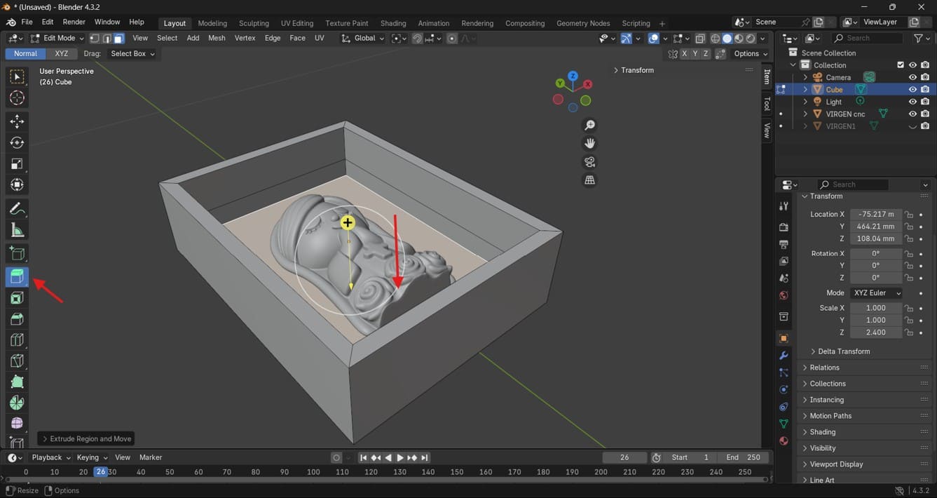The image size is (937, 498).
Task: Disable Cube in renders camera icon
Action: pyautogui.click(x=925, y=90)
